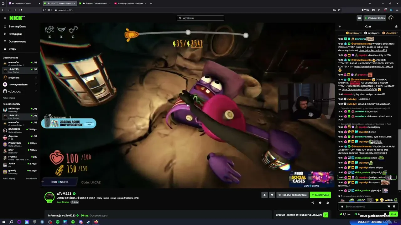Switch to the frytekooo Twitch tab
Image resolution: width=401 pixels, height=225 pixels.
[24, 3]
